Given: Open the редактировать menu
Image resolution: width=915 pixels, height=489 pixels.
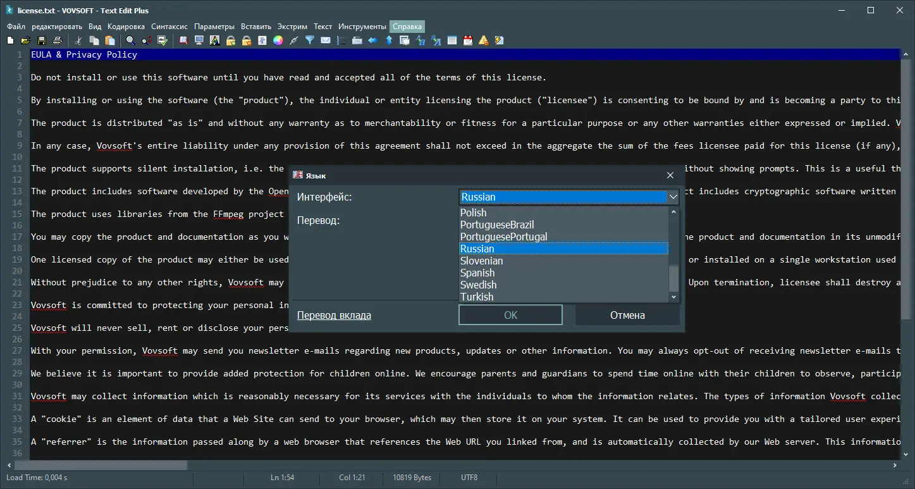Looking at the screenshot, I should [x=57, y=27].
